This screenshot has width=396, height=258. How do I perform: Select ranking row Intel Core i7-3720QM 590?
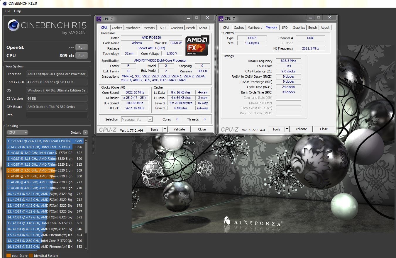45,241
